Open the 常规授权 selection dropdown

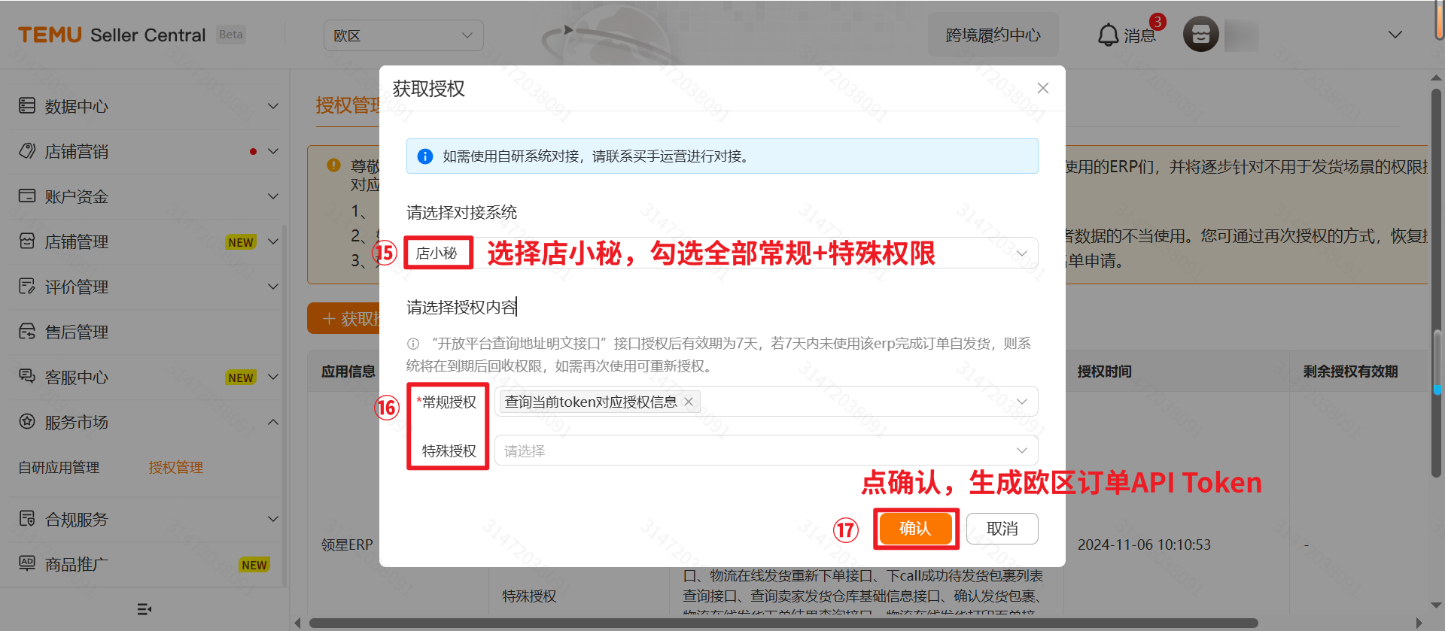click(x=766, y=402)
